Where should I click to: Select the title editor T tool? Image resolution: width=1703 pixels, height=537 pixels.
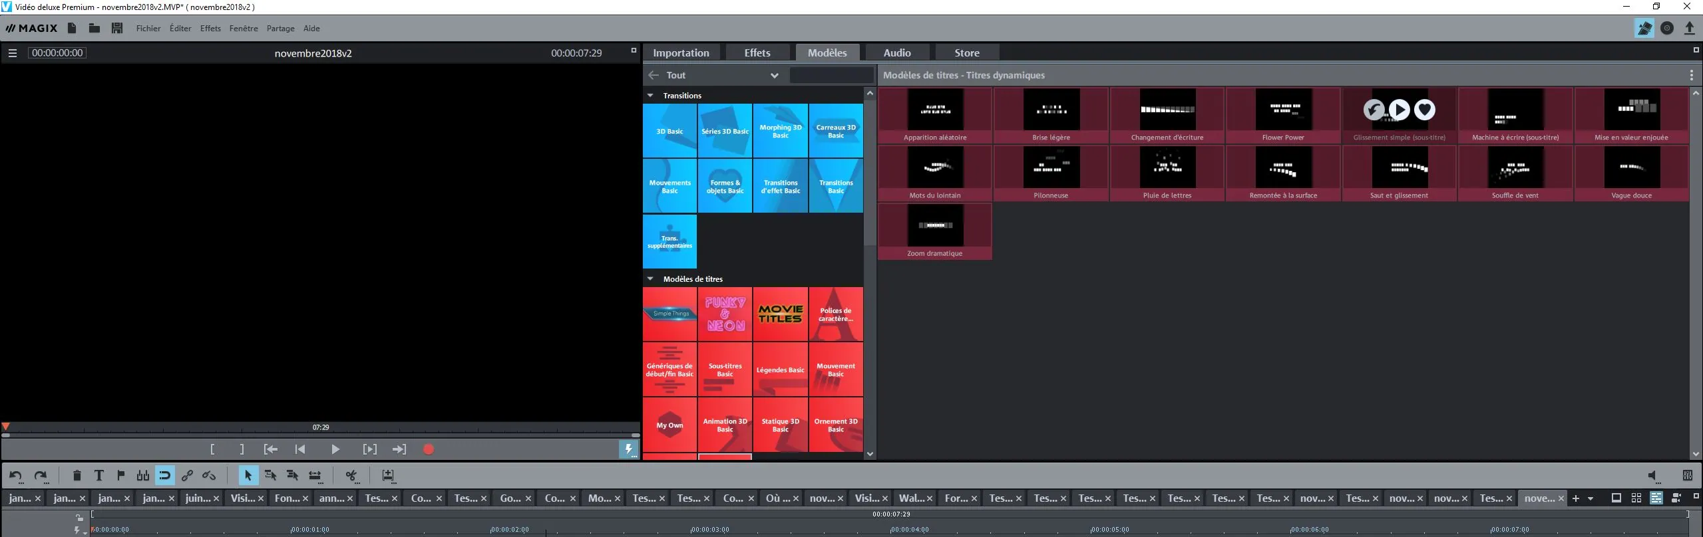pos(99,475)
